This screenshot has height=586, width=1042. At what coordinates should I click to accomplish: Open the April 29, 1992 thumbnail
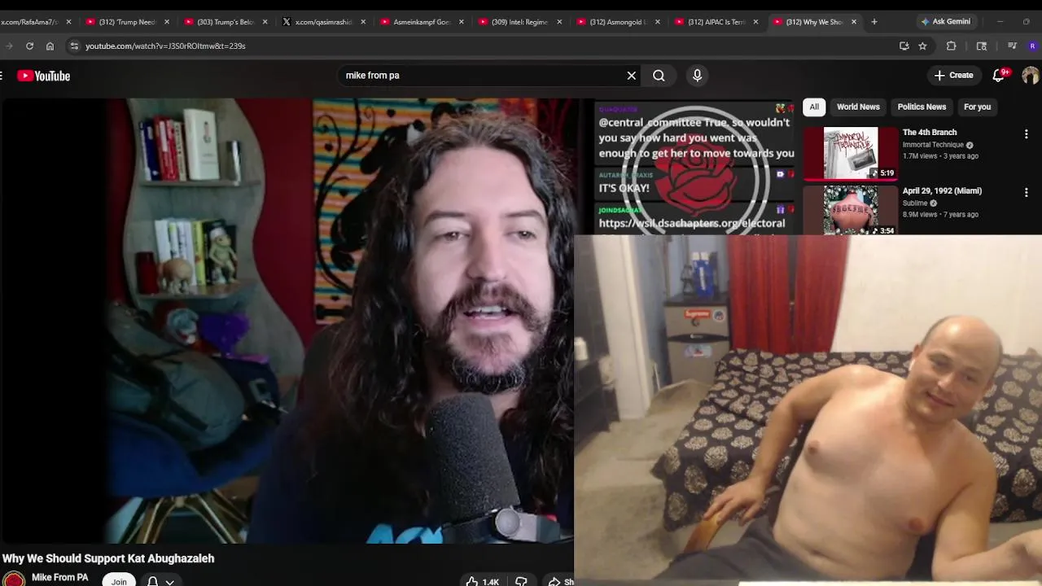(x=851, y=211)
